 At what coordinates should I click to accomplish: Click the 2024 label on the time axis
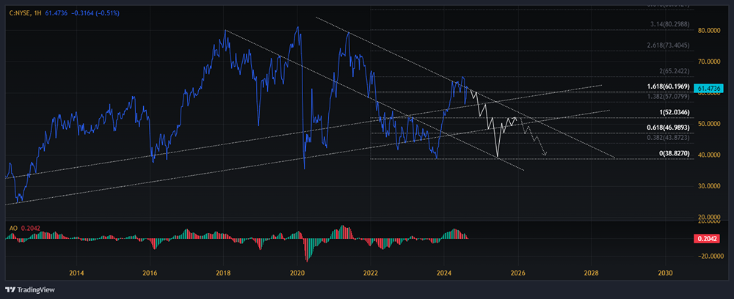(x=444, y=273)
